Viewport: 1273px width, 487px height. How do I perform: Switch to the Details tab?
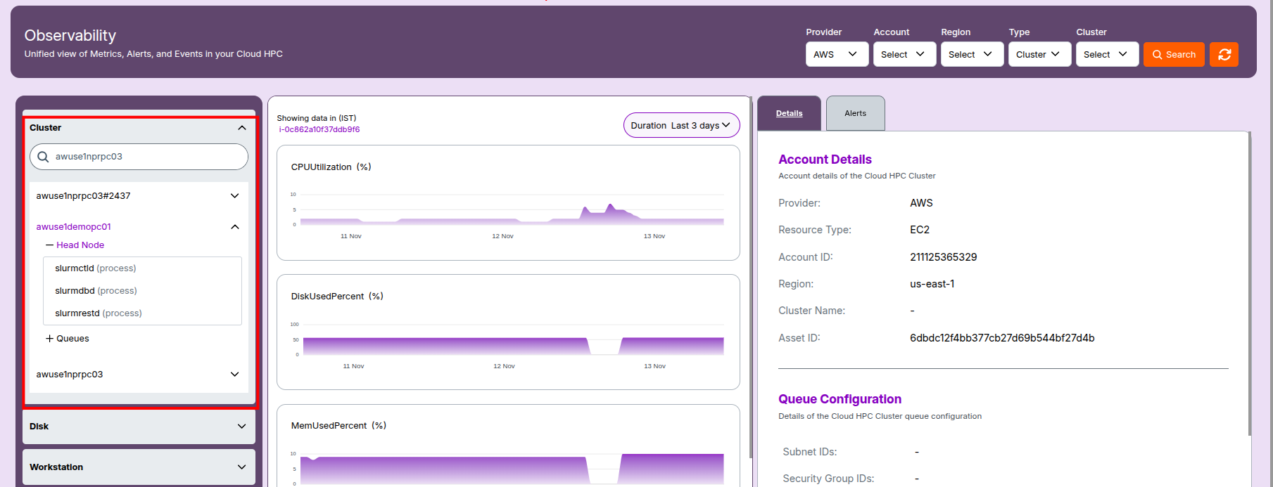click(789, 113)
